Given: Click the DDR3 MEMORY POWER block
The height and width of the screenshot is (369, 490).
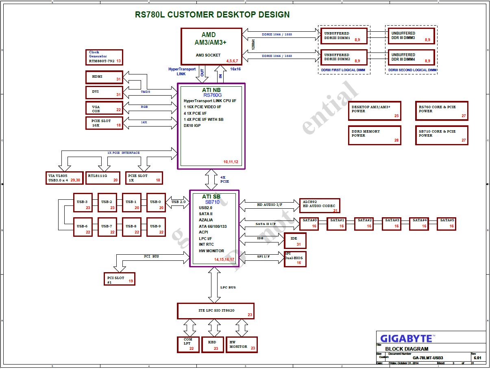Looking at the screenshot, I should point(375,135).
